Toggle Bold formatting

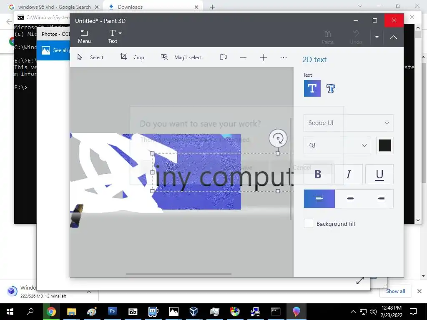click(x=317, y=174)
